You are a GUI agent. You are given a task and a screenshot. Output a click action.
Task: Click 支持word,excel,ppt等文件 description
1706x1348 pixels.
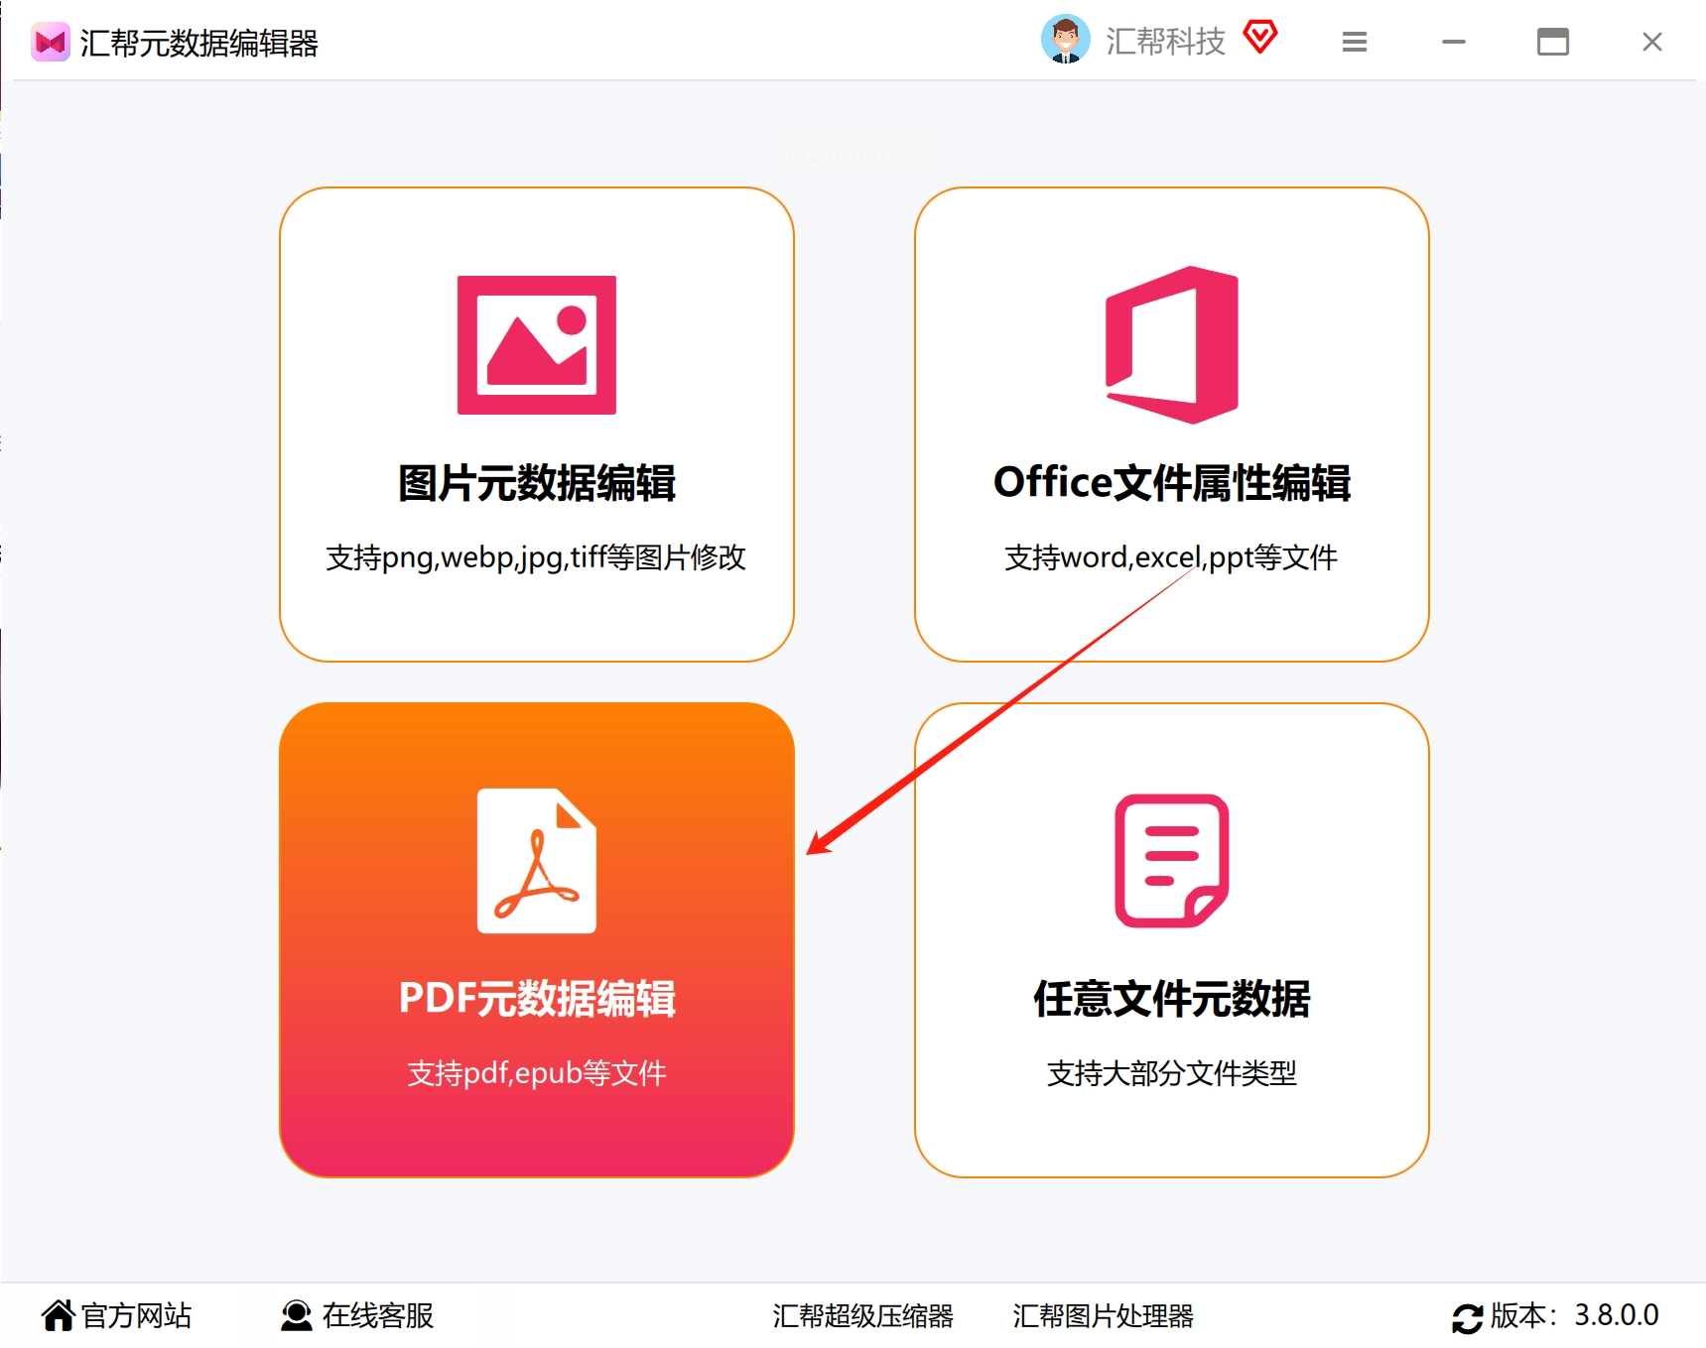point(1171,557)
